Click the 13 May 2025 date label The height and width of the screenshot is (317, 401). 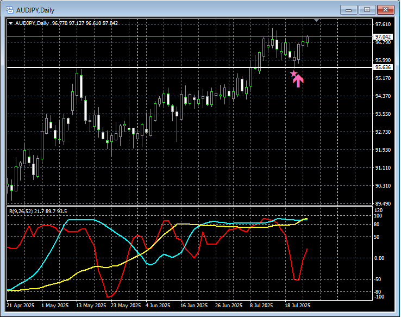coord(91,306)
